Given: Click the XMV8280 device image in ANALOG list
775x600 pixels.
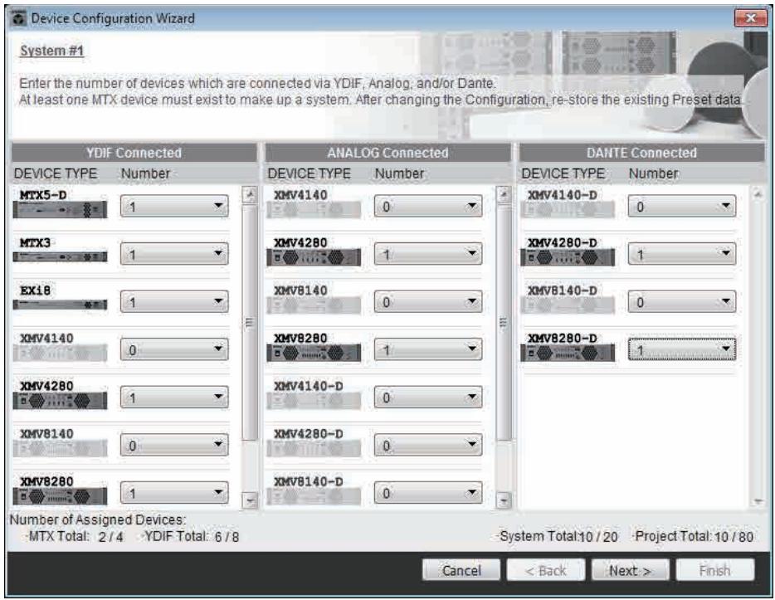Looking at the screenshot, I should point(314,353).
